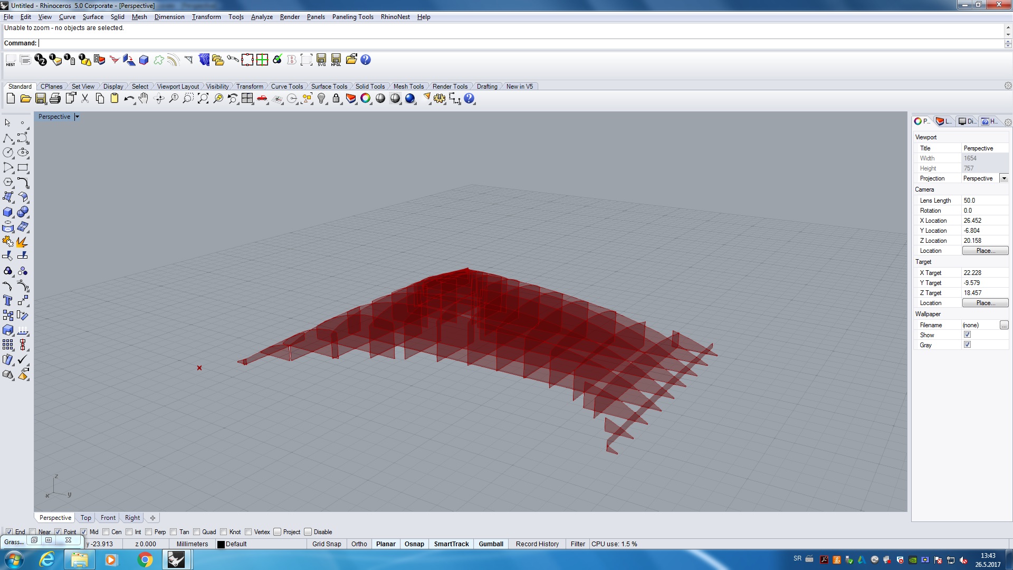1013x570 pixels.
Task: Toggle the Int osnap checkbox
Action: [x=129, y=532]
